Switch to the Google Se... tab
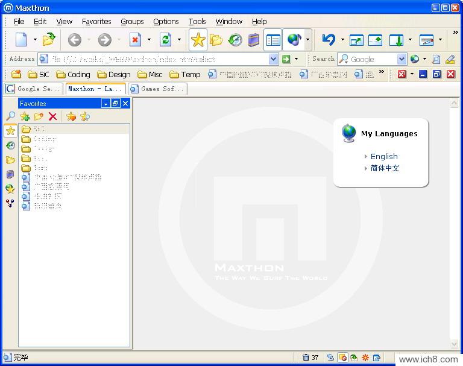Screen dimensions: 463x366 (x=34, y=89)
